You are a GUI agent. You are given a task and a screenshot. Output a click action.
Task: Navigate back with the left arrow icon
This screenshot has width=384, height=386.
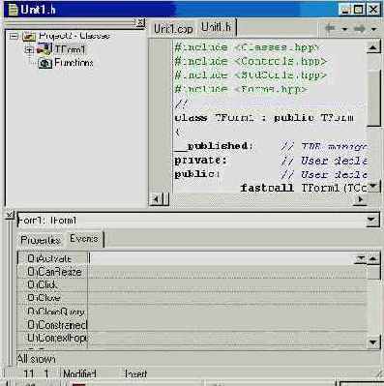[x=330, y=29]
